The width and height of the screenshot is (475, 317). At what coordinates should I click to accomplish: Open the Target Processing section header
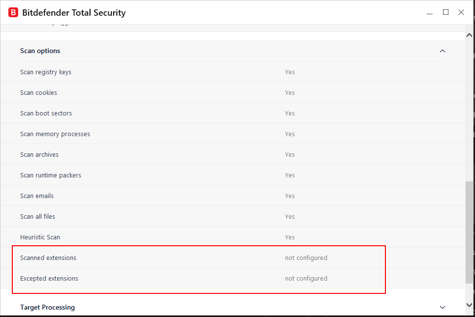point(47,307)
